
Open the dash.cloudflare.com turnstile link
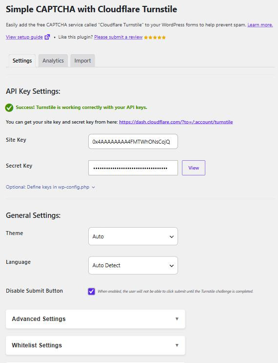pyautogui.click(x=176, y=122)
